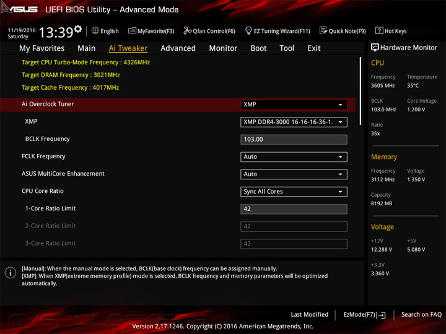Click +3.3V reading 3.360 V
Viewport: 446px width, 334px height.
point(380,273)
